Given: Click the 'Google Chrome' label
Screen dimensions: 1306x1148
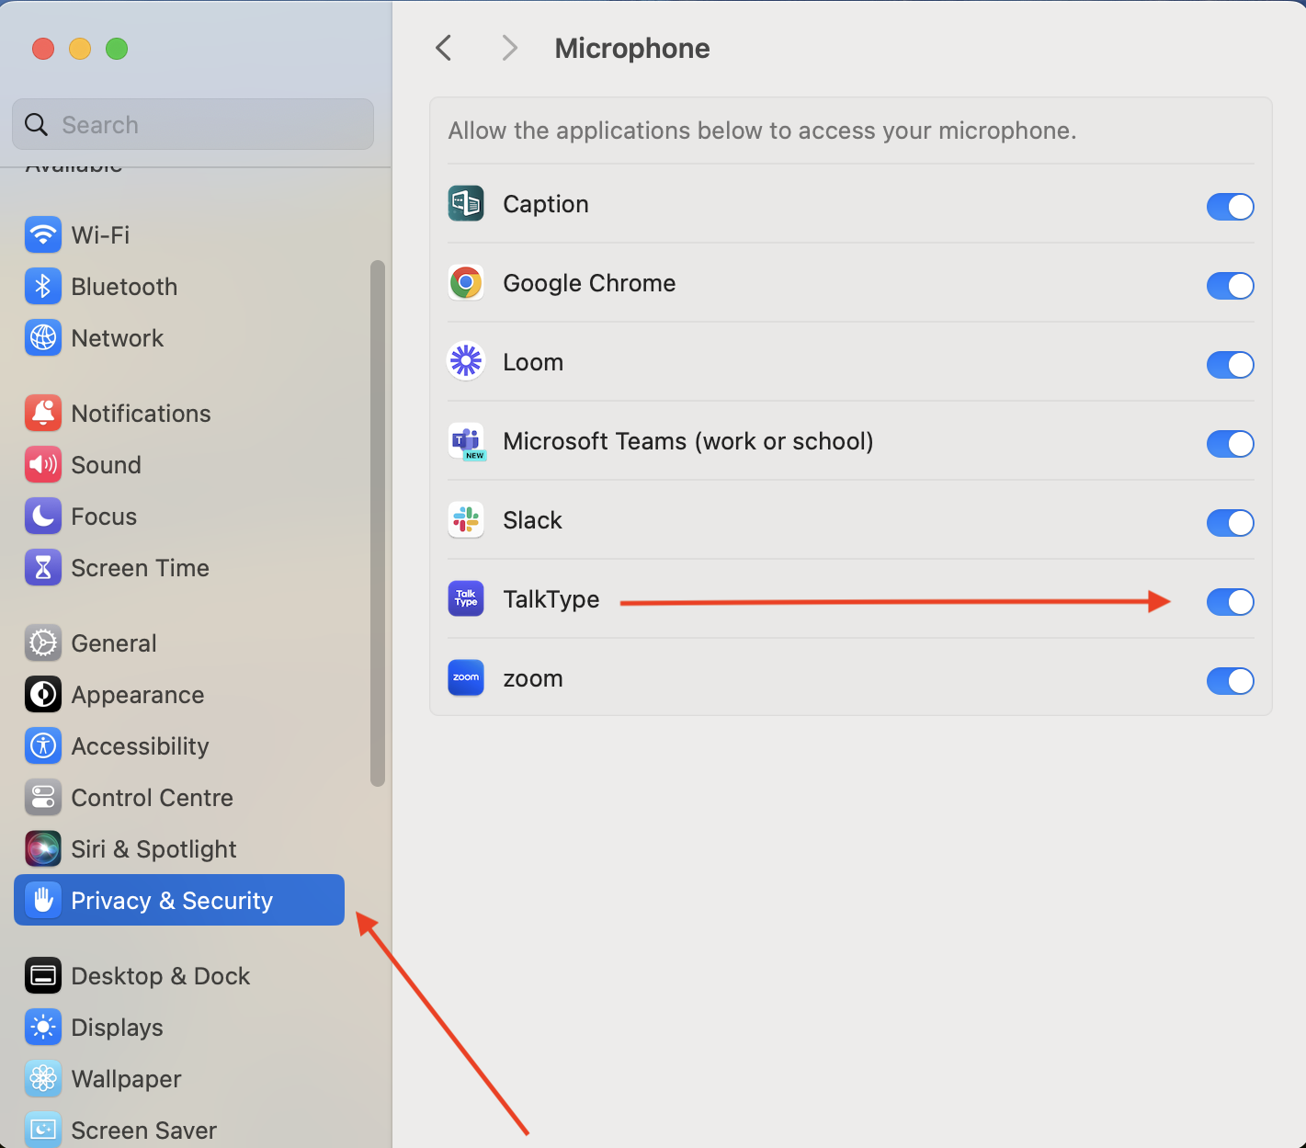Looking at the screenshot, I should pyautogui.click(x=589, y=283).
